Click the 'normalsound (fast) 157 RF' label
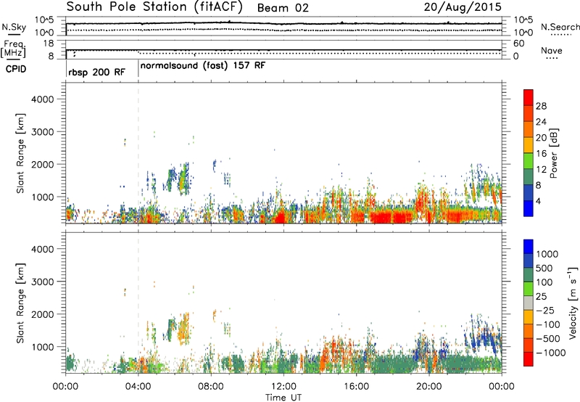The image size is (580, 402). click(x=203, y=66)
